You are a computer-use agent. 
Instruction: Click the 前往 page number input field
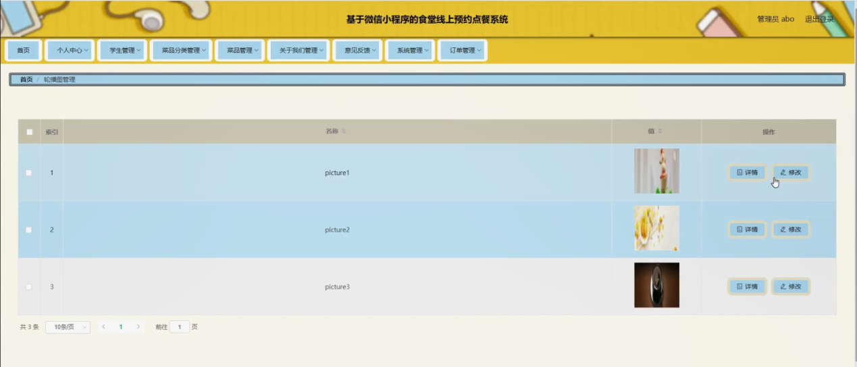tap(179, 327)
